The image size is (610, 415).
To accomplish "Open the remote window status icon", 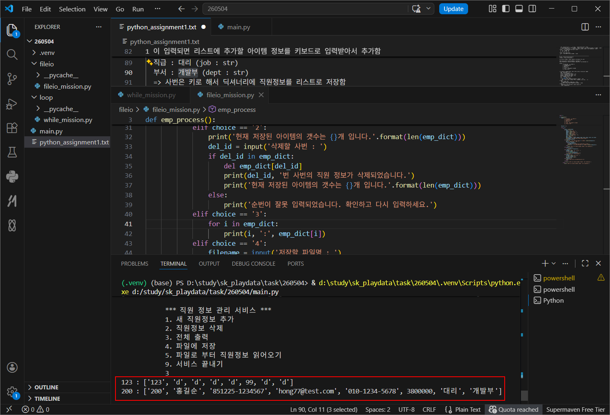I will (x=9, y=409).
